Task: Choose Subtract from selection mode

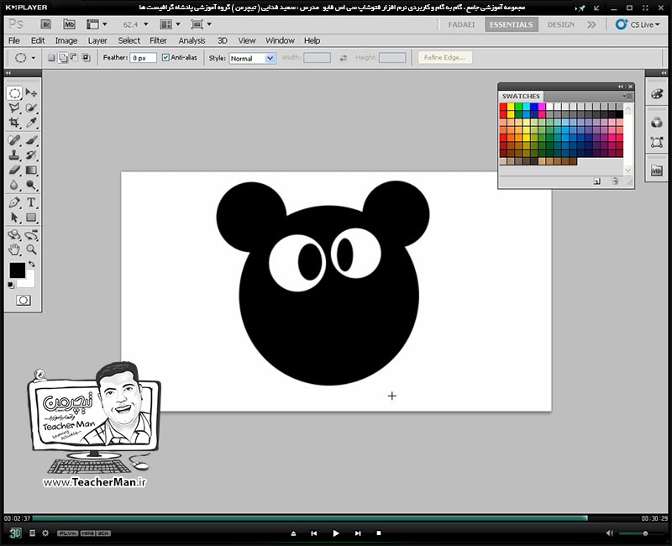Action: [x=74, y=57]
